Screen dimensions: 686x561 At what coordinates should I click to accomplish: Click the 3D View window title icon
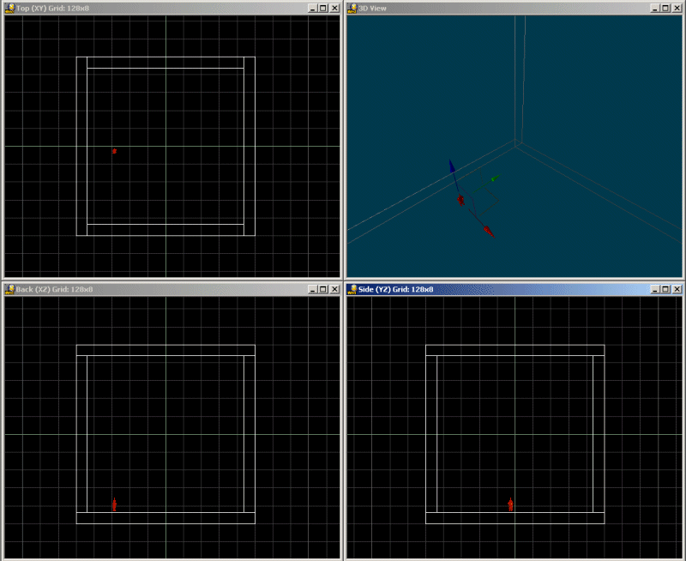(x=352, y=8)
